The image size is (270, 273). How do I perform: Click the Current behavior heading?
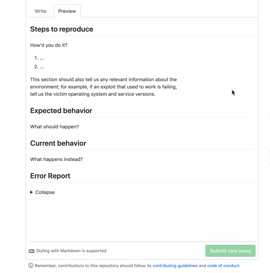pyautogui.click(x=58, y=143)
